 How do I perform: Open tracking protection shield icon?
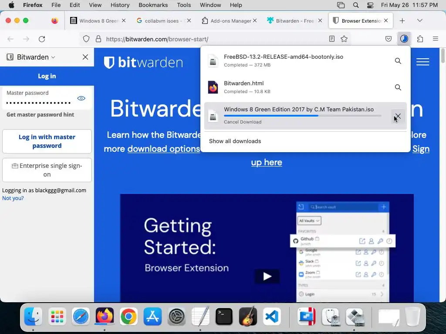pos(86,39)
